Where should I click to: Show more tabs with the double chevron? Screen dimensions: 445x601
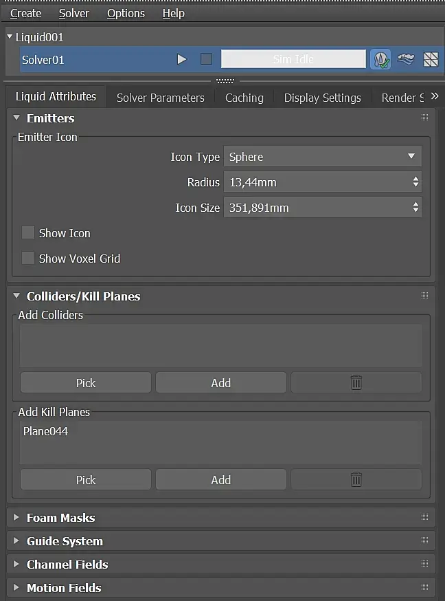[x=435, y=96]
